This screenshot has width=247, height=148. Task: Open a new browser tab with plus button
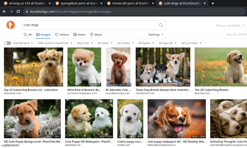pos(213,3)
